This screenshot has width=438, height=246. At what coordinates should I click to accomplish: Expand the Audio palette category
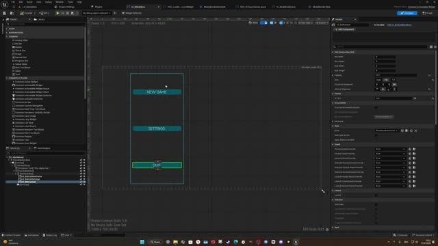coord(7,29)
